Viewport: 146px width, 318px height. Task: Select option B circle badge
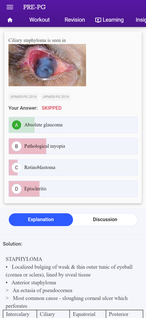17,146
